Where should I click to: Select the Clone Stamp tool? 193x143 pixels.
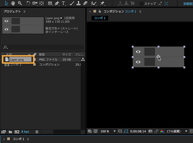(79, 3)
